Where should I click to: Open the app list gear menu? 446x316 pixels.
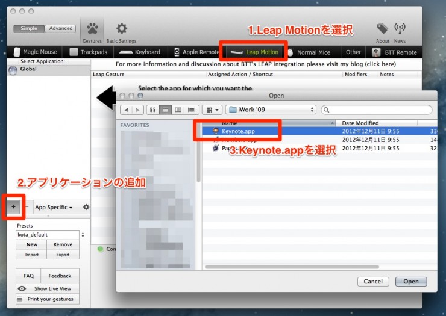pyautogui.click(x=86, y=207)
